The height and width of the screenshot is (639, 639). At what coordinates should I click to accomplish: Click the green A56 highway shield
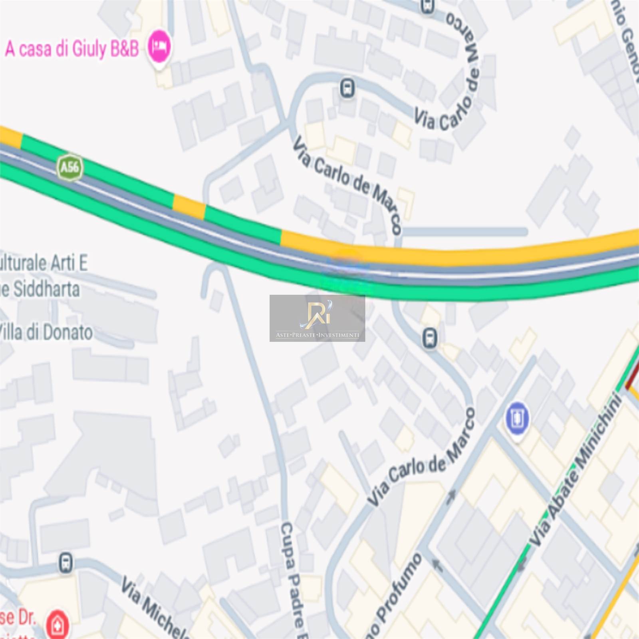tap(70, 167)
